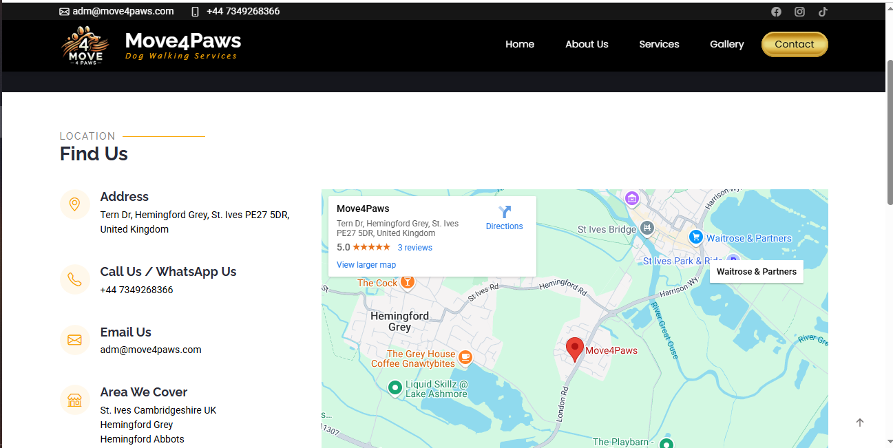Screen dimensions: 893x448
Task: Select the red Move4Paws map pin
Action: click(x=574, y=349)
